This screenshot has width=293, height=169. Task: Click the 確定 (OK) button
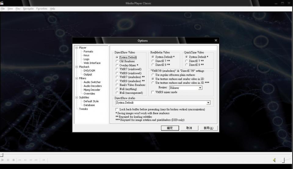point(170,128)
